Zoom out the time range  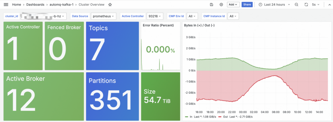click(297, 4)
